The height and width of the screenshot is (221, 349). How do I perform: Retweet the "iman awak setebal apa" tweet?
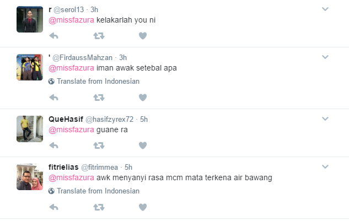click(x=99, y=97)
